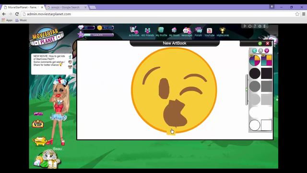Open the Music bookmark folder
This screenshot has width=307, height=173.
21,20
